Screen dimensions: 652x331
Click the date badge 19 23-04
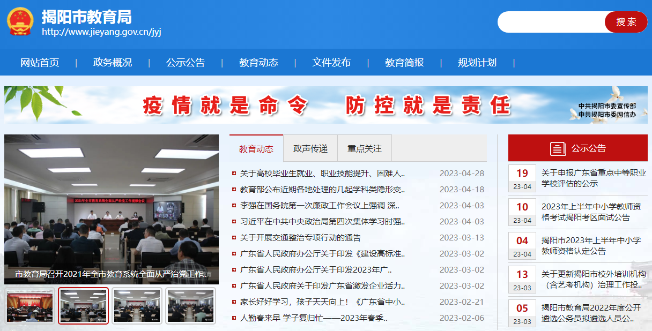tap(522, 178)
